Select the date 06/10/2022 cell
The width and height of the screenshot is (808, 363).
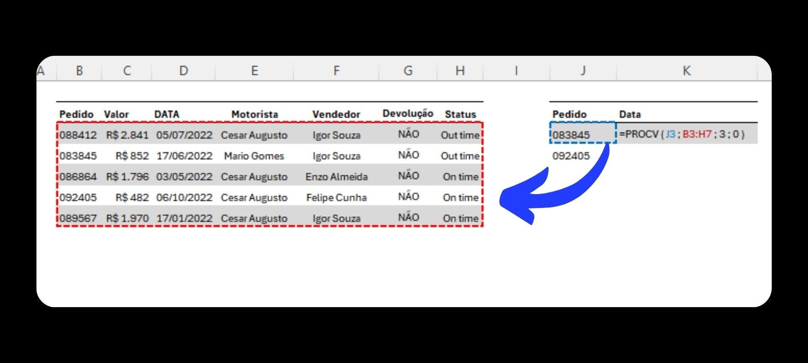pos(184,197)
